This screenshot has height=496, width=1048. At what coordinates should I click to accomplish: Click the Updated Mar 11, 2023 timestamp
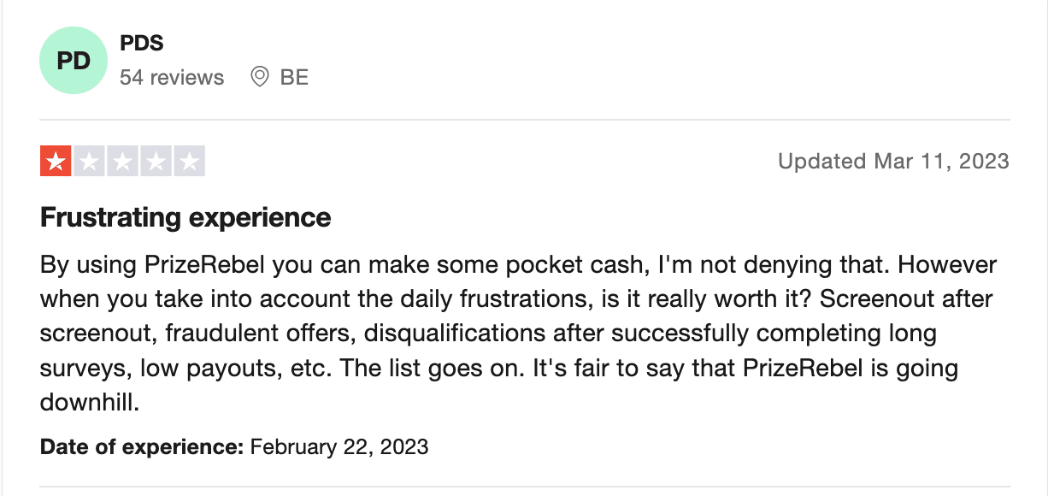[893, 161]
